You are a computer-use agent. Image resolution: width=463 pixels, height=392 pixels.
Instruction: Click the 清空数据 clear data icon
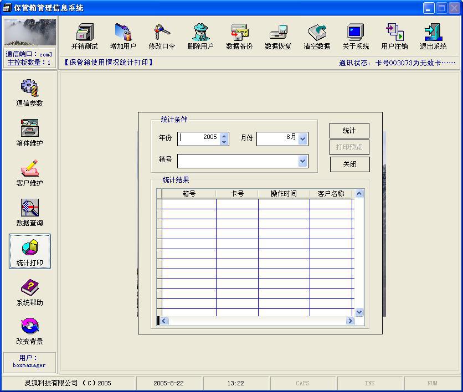(317, 37)
